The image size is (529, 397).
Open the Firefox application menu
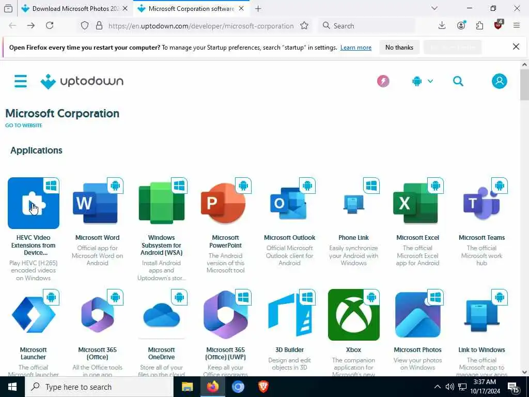click(x=517, y=26)
